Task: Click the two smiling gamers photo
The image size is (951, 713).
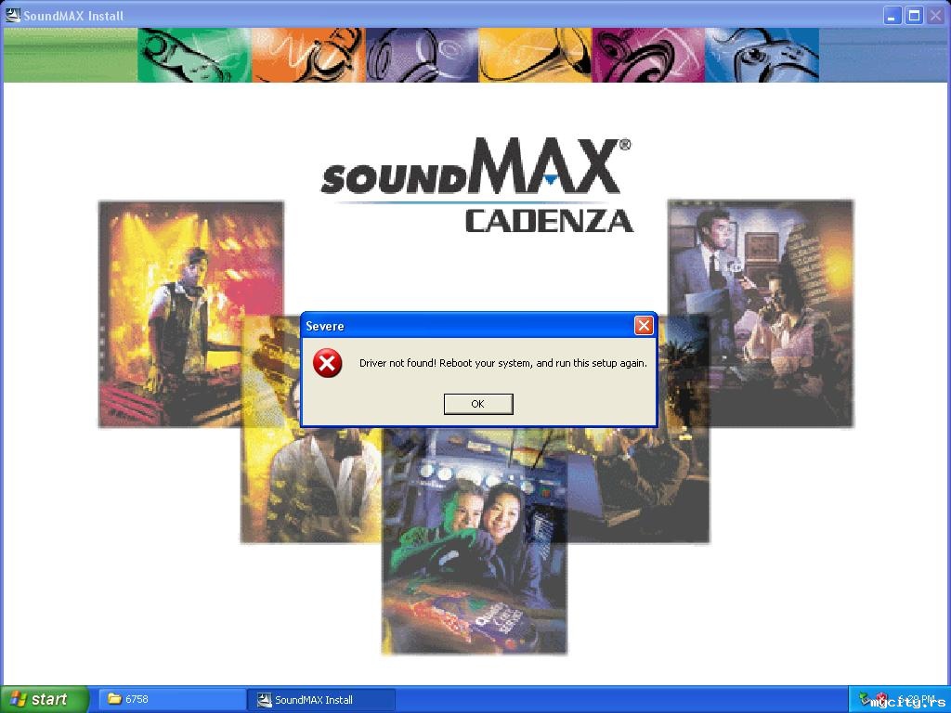Action: coord(475,541)
